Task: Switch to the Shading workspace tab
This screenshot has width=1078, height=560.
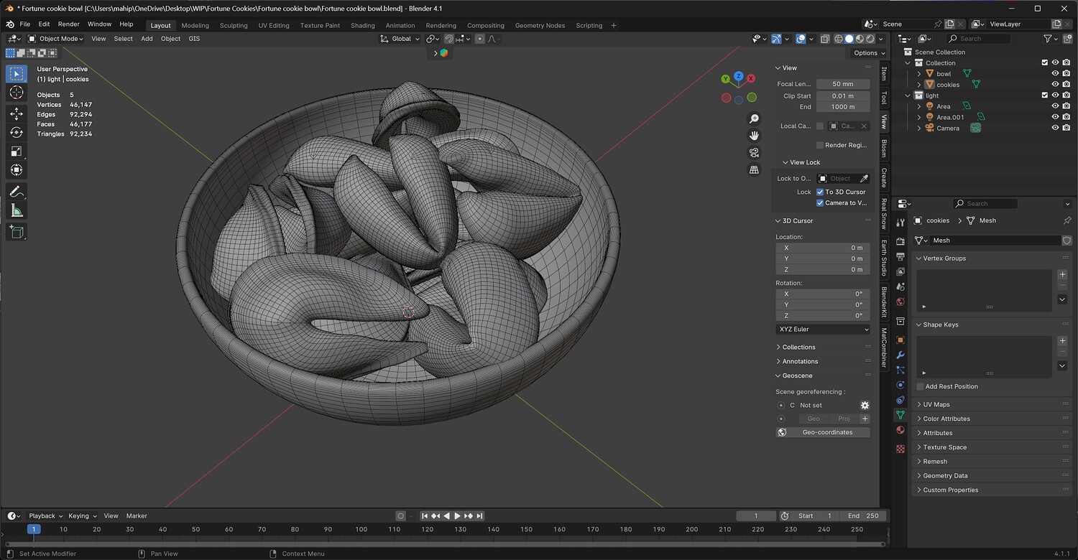Action: click(362, 25)
